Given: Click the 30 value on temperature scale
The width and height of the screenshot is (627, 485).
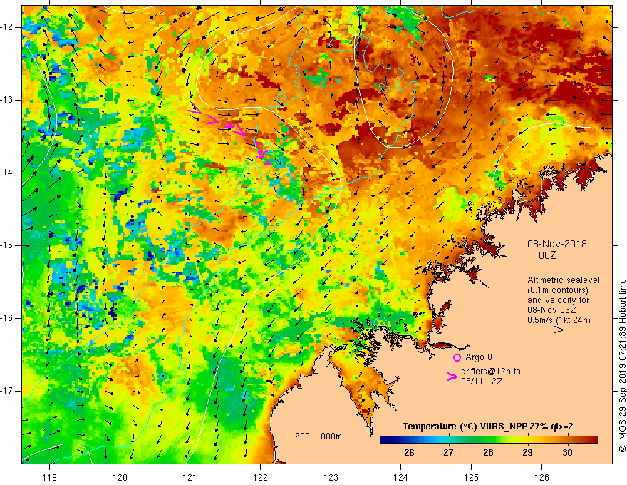Looking at the screenshot, I should [567, 453].
